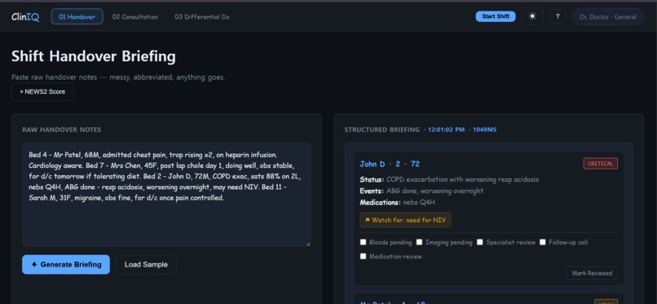This screenshot has width=657, height=304.
Task: Click the CRITICAL badge on John D's card
Action: [x=601, y=164]
